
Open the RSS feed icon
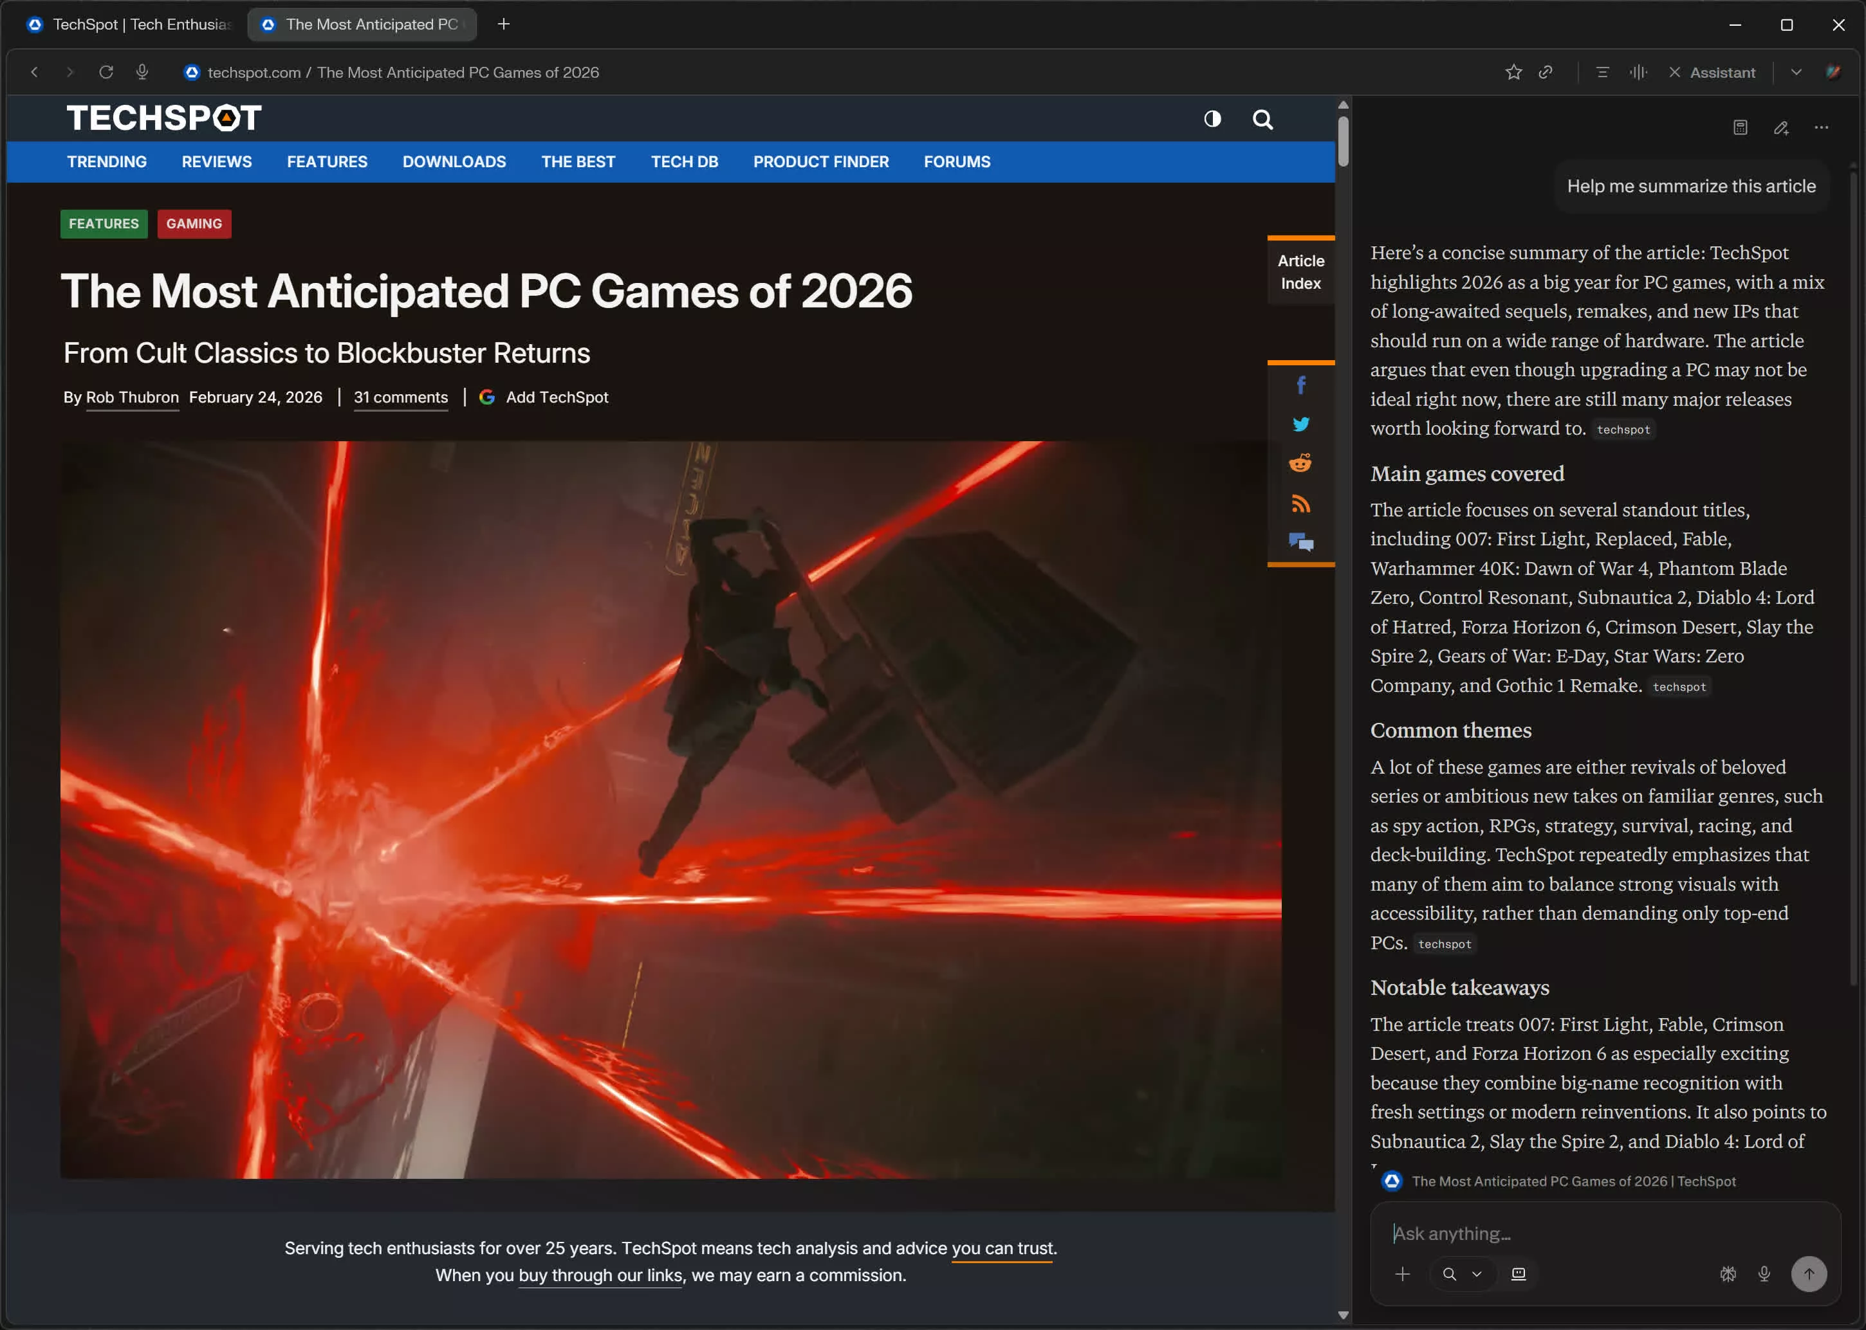pyautogui.click(x=1300, y=503)
